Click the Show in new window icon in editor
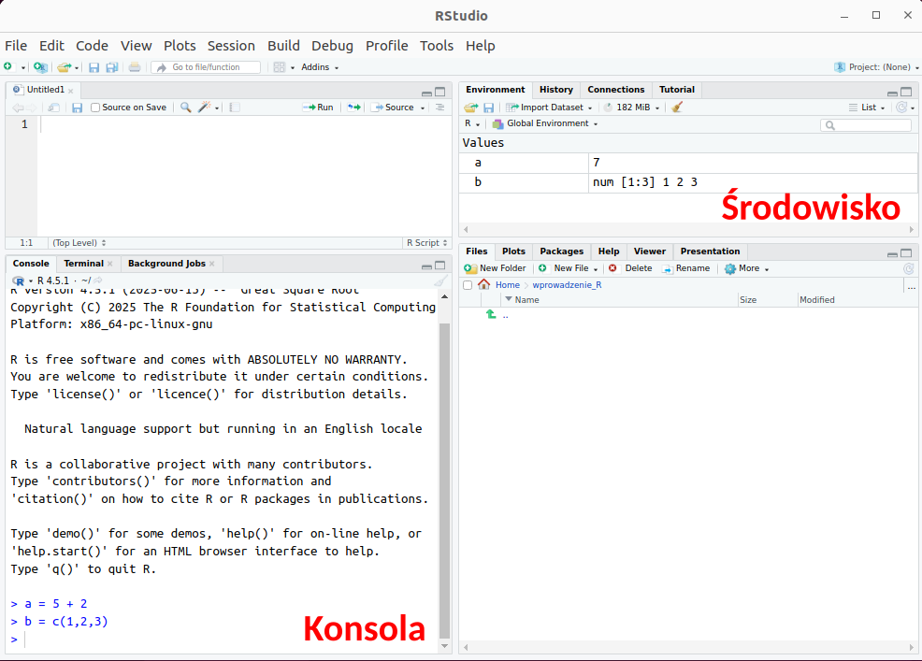Image resolution: width=922 pixels, height=661 pixels. click(x=53, y=108)
